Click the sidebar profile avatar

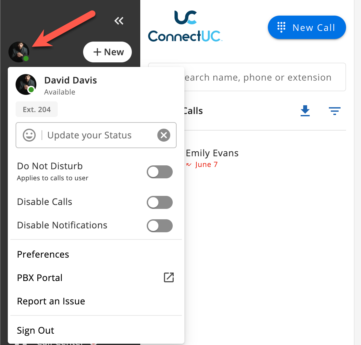19,52
